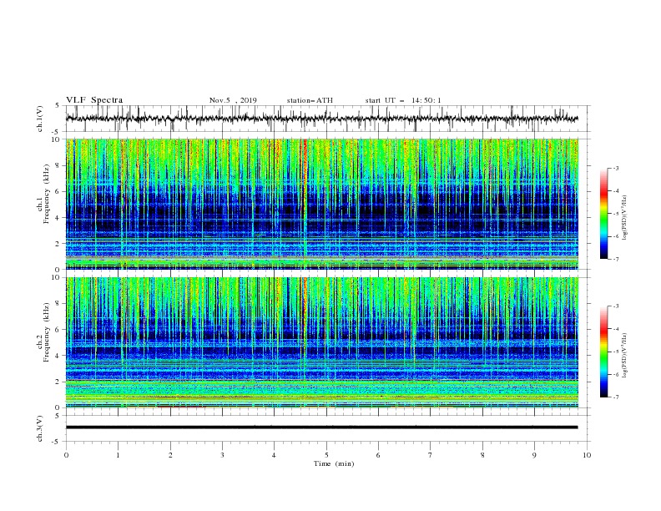Click the "-7" label below the ch.2 colorbar
661x511 pixels.
coord(615,397)
